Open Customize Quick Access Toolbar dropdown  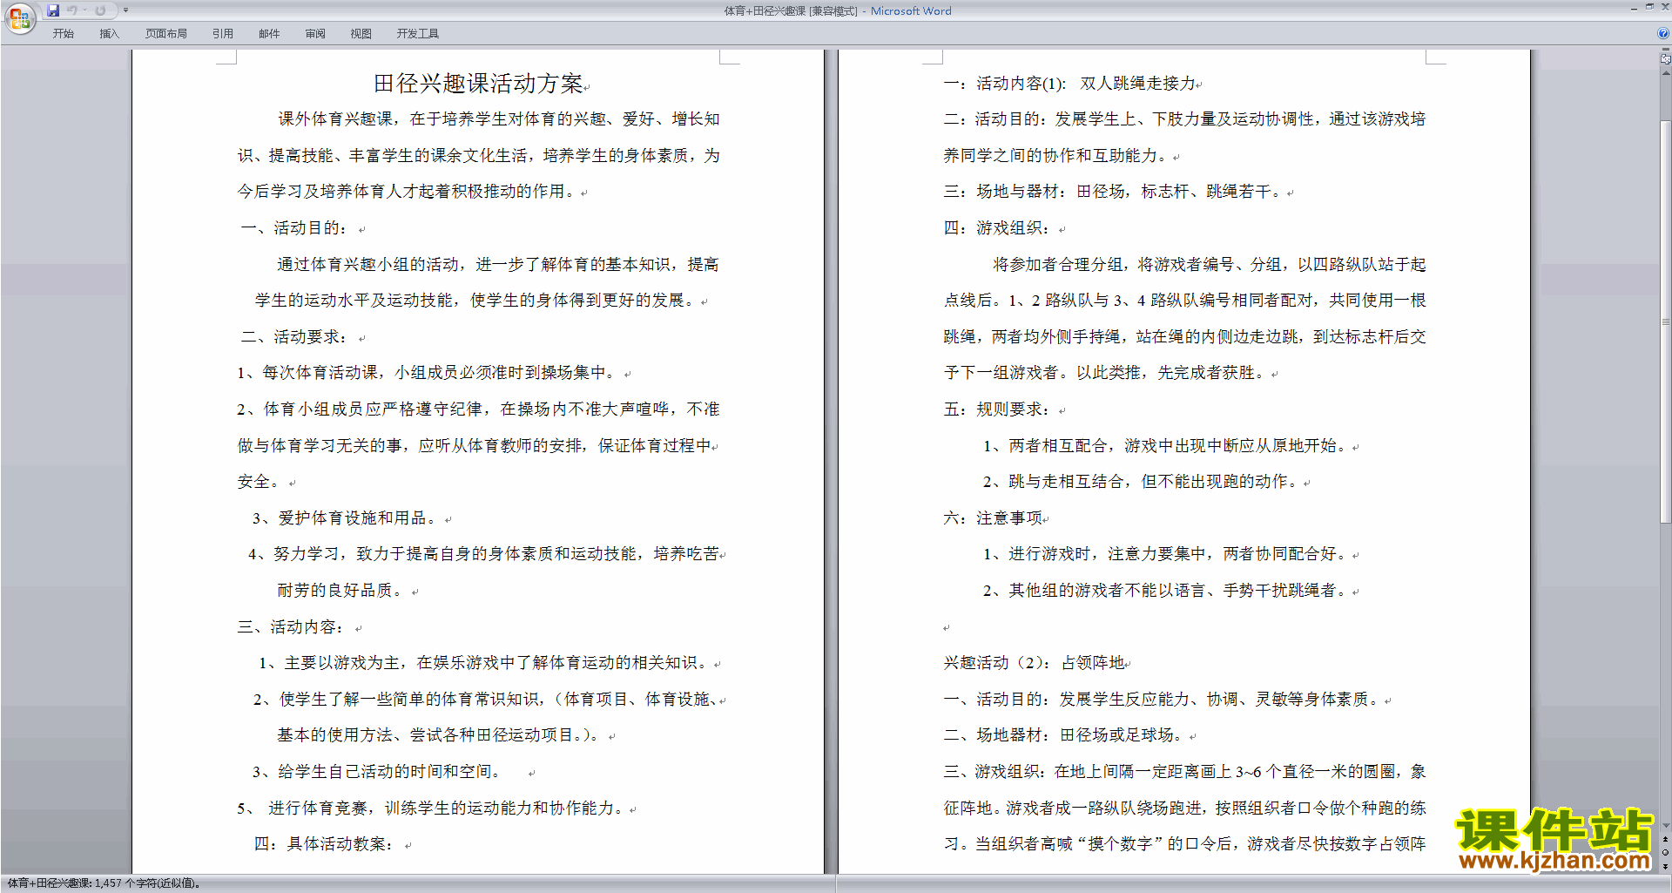125,10
